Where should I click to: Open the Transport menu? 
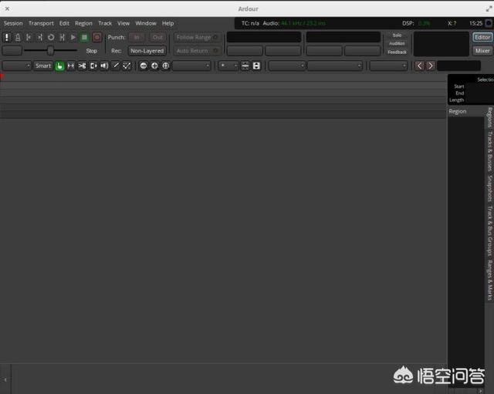click(41, 23)
